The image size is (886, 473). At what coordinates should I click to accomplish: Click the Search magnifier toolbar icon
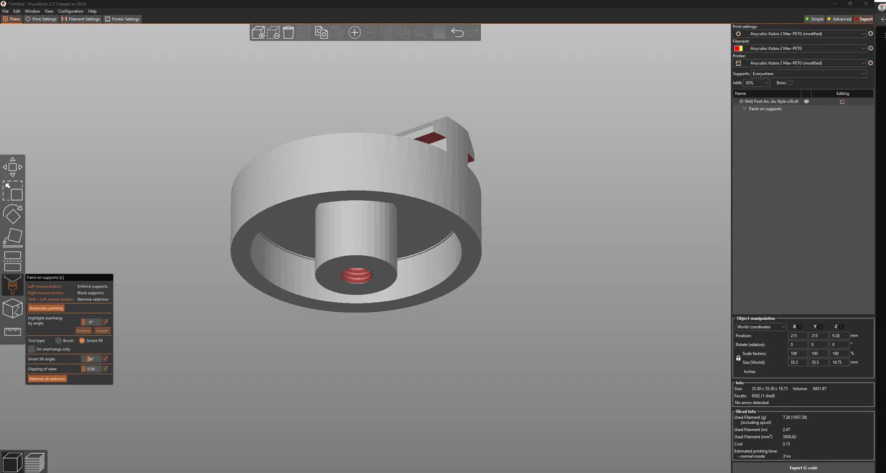[x=421, y=33]
